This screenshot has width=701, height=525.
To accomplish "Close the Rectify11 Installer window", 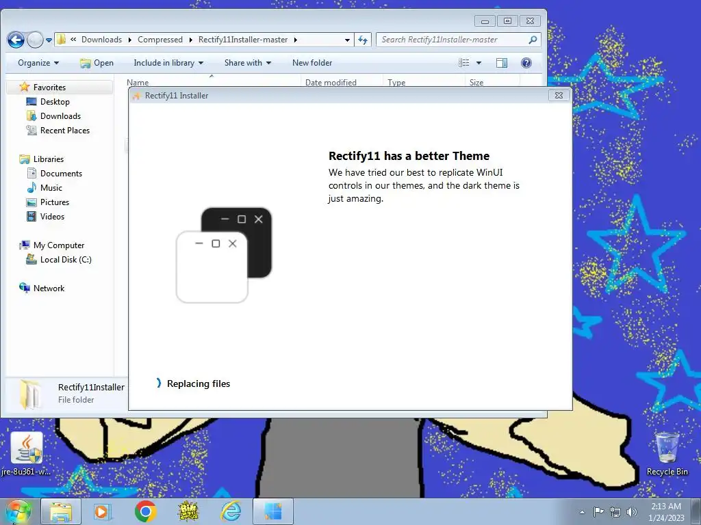I will point(559,95).
